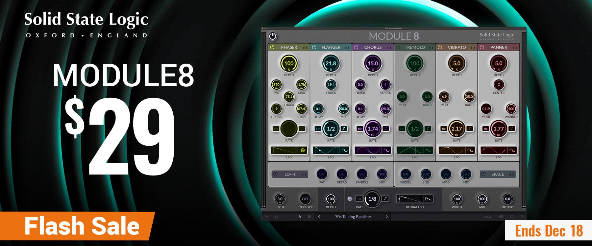Viewport: 592px width, 246px height.
Task: Click the redo arrow in bottom bar
Action: tap(277, 217)
